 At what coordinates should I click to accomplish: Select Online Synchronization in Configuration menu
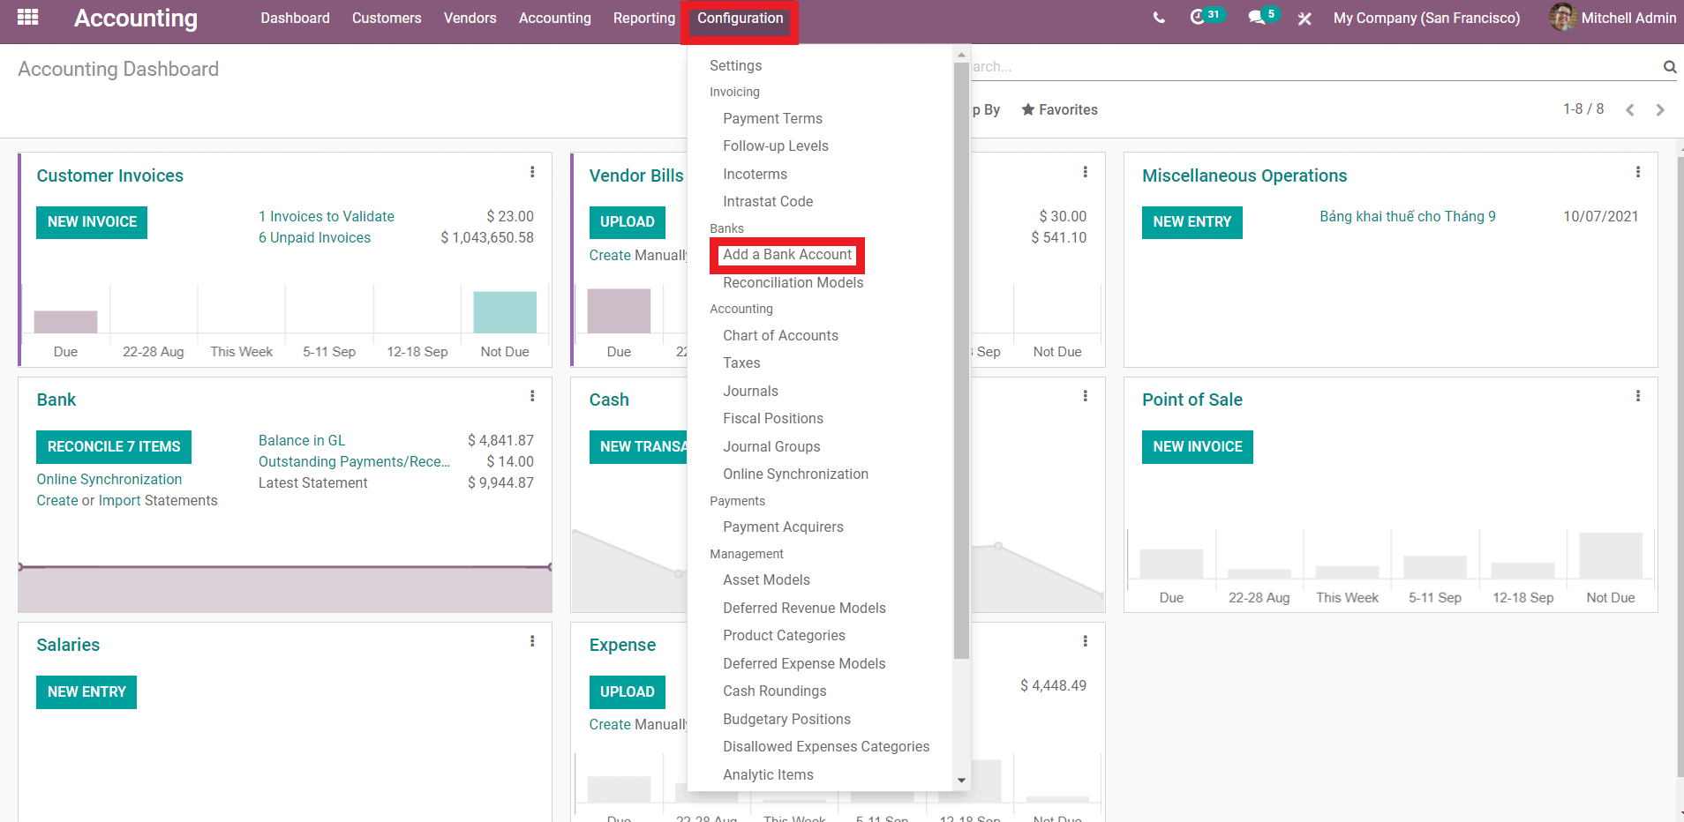(x=795, y=474)
